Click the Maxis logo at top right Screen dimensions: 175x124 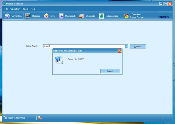coord(164,16)
